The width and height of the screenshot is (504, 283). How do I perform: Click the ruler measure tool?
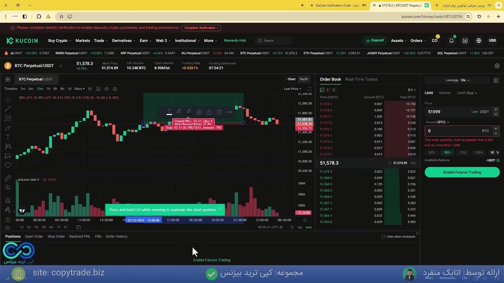click(x=8, y=178)
